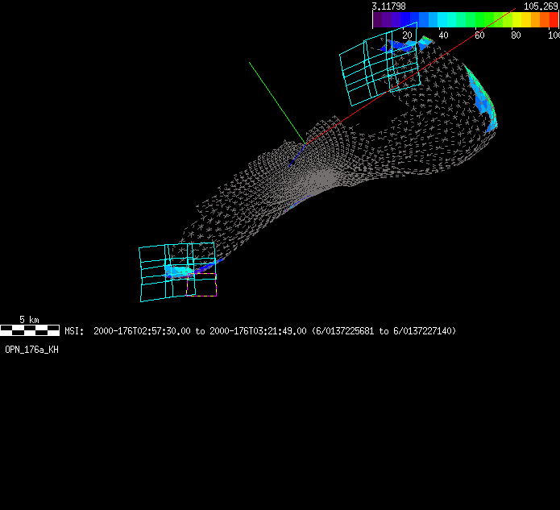Click the 3.11798 minimum value label
The height and width of the screenshot is (510, 560).
(x=388, y=6)
